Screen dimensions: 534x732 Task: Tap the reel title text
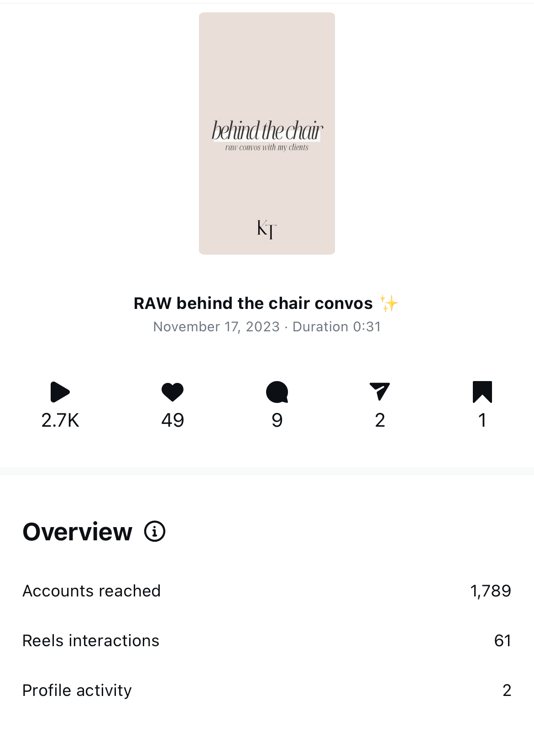[253, 303]
